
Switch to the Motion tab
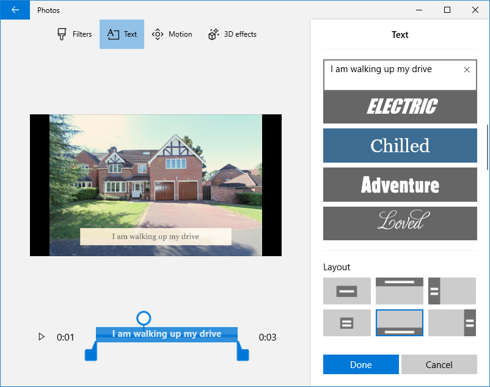(172, 34)
